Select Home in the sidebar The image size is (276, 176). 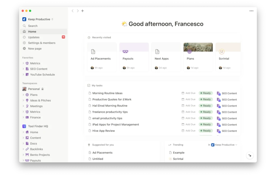pyautogui.click(x=43, y=32)
